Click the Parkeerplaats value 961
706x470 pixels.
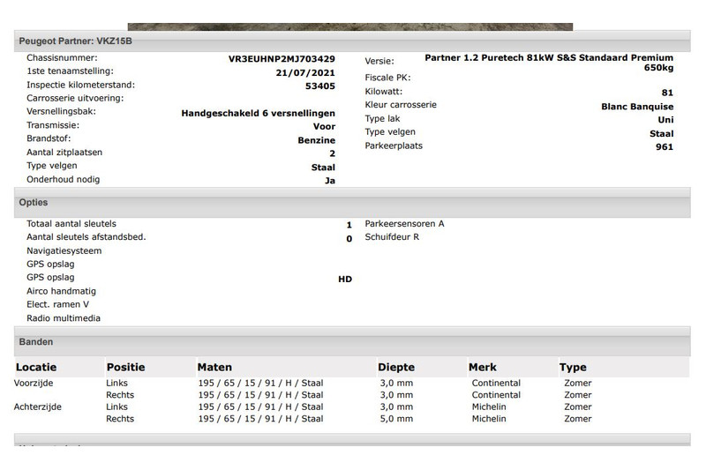(664, 146)
